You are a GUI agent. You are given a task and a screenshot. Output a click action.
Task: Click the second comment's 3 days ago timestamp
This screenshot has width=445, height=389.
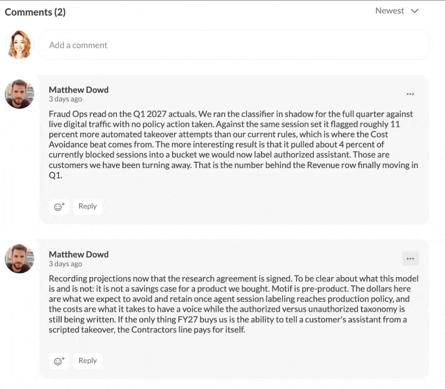click(x=66, y=264)
